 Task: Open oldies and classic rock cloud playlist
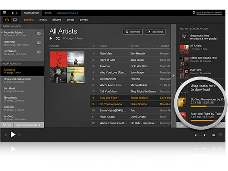point(201,61)
